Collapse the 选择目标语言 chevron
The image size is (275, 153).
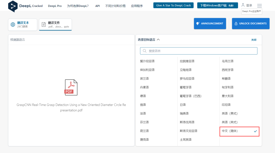pos(158,40)
